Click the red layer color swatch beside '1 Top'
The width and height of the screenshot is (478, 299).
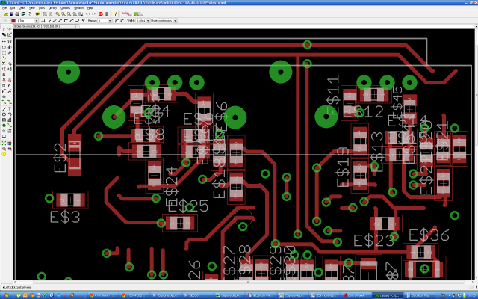(x=13, y=20)
